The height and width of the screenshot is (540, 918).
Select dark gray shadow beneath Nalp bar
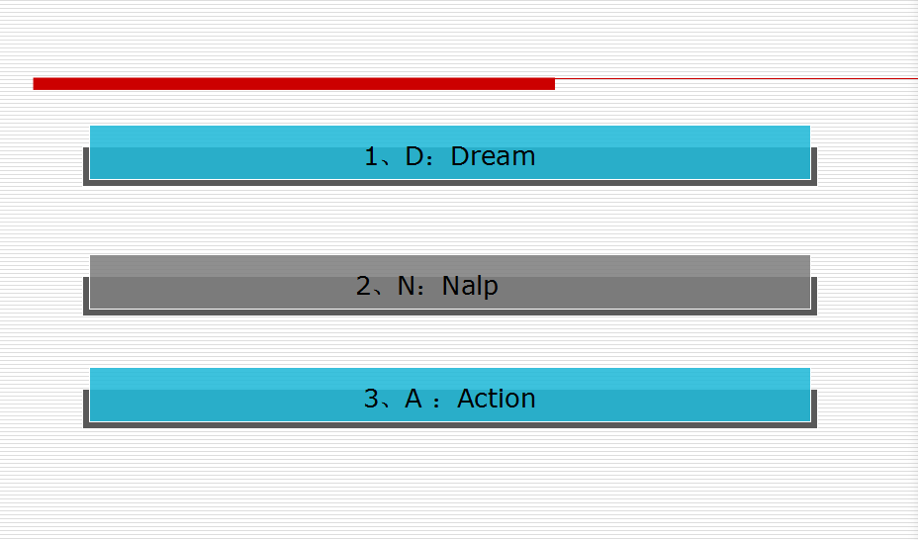tap(450, 313)
